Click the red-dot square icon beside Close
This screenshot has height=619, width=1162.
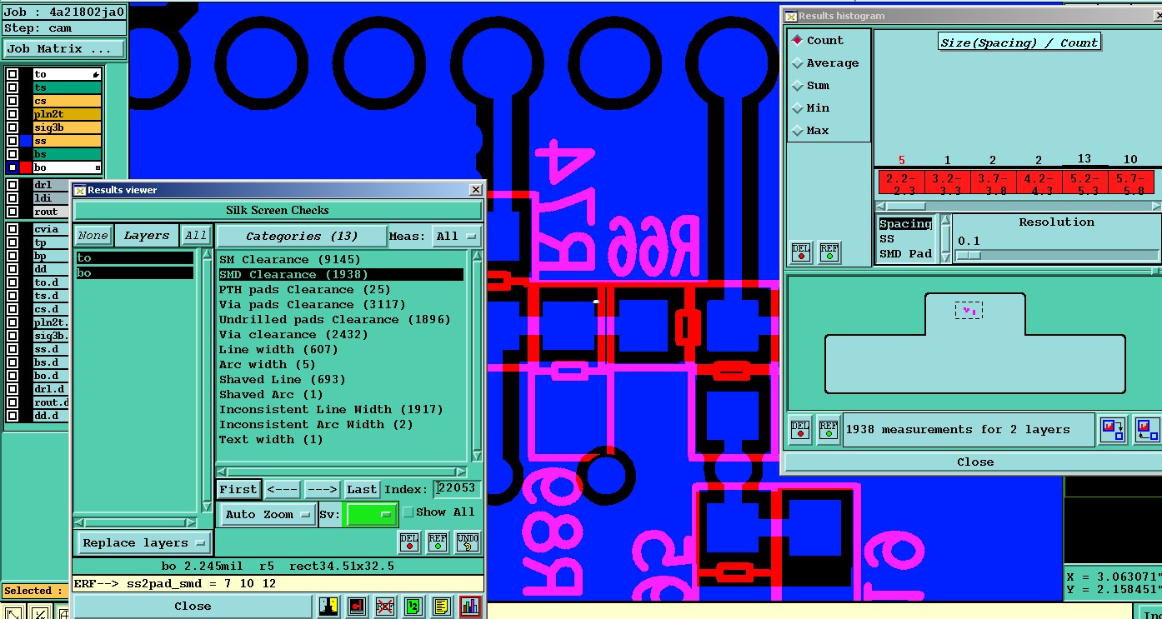click(x=357, y=607)
